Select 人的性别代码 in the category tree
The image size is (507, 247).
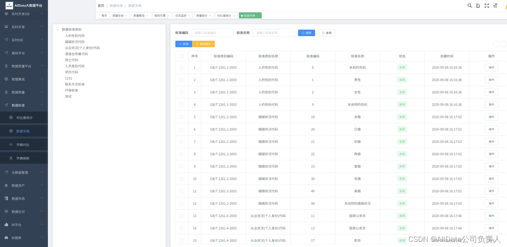(75, 36)
